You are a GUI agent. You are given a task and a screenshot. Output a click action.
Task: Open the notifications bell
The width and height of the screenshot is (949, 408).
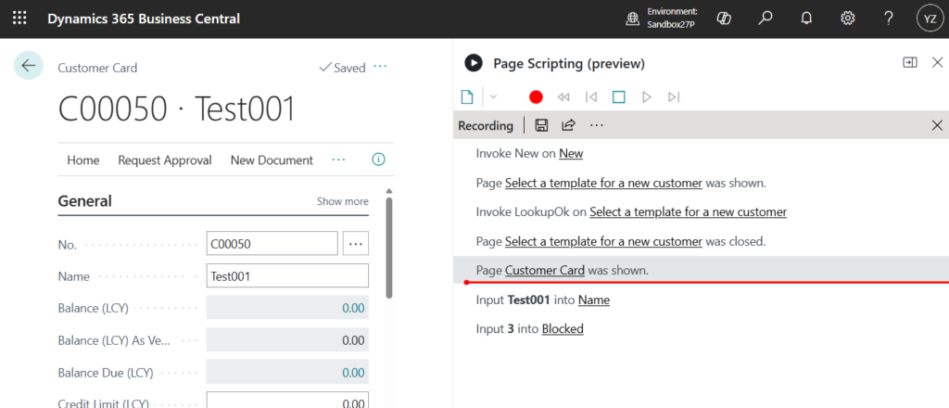[x=806, y=19]
